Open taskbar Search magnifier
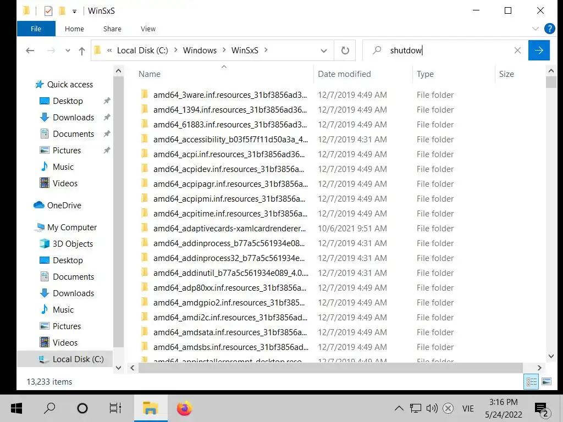 49,408
